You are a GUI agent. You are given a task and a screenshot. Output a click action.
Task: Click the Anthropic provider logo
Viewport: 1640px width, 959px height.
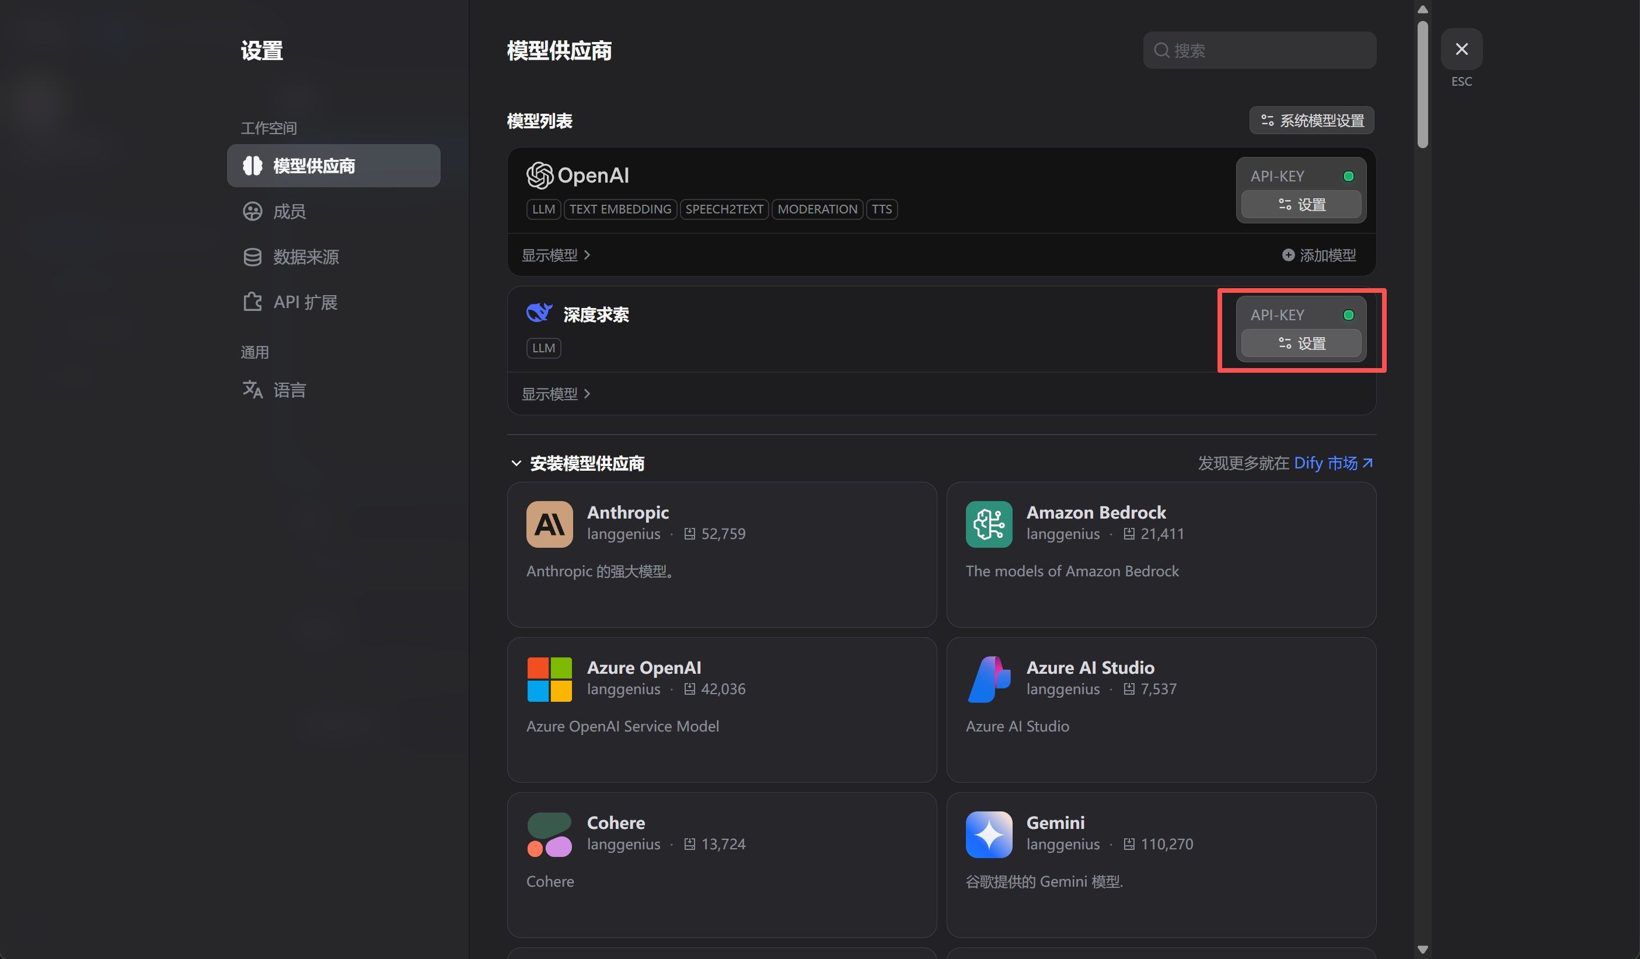549,524
